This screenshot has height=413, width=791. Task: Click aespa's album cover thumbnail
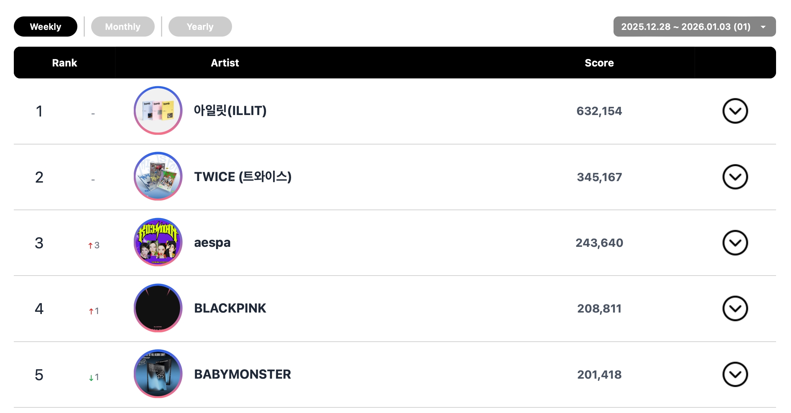pos(158,242)
